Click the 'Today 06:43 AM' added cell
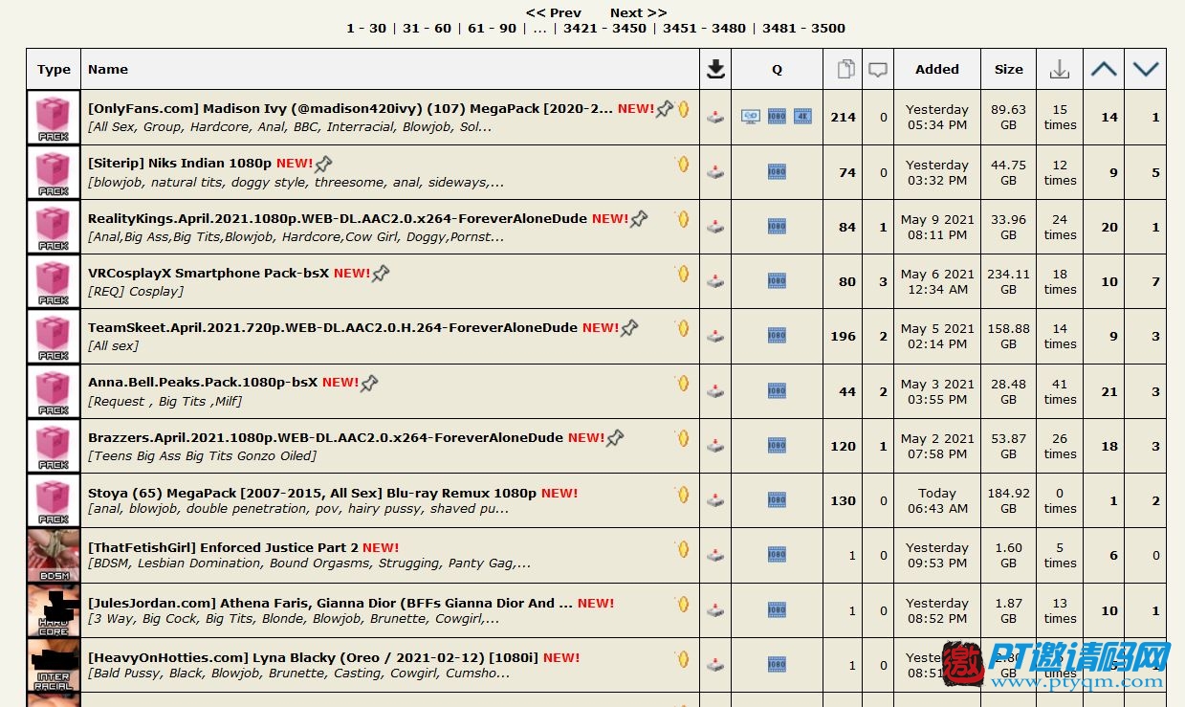 point(937,501)
